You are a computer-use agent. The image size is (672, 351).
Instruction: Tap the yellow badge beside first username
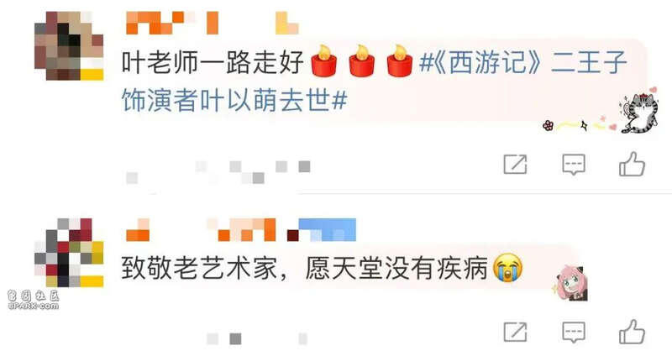click(286, 24)
